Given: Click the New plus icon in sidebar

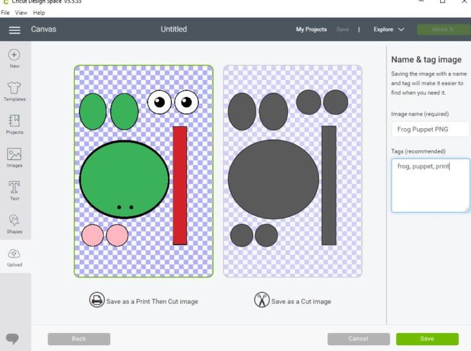Looking at the screenshot, I should point(14,56).
